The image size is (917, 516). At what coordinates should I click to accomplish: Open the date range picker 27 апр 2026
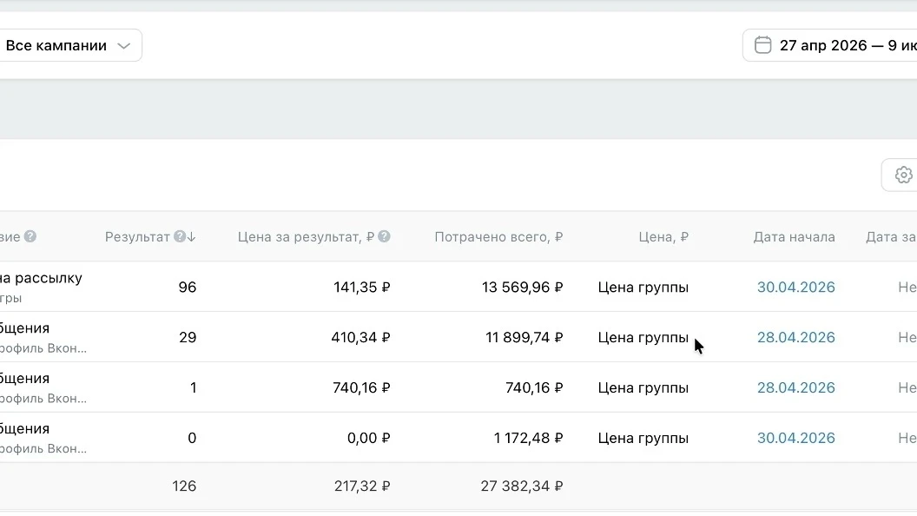tap(830, 46)
